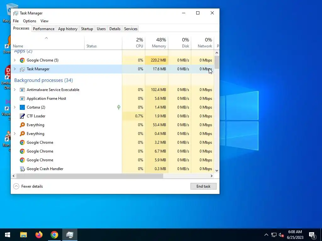Show hidden system tray icons
The image size is (322, 241).
tap(266, 235)
